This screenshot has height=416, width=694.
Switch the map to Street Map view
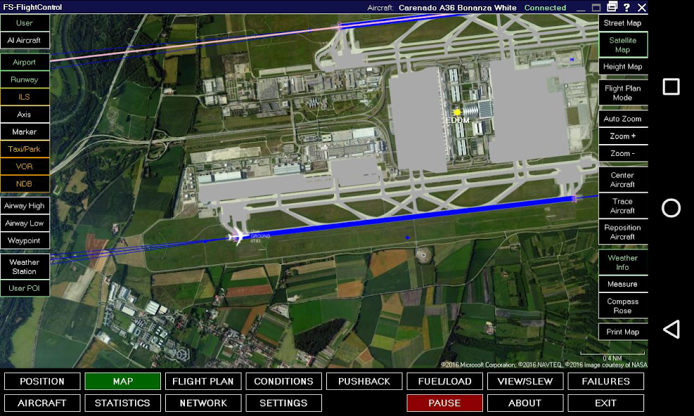point(622,22)
